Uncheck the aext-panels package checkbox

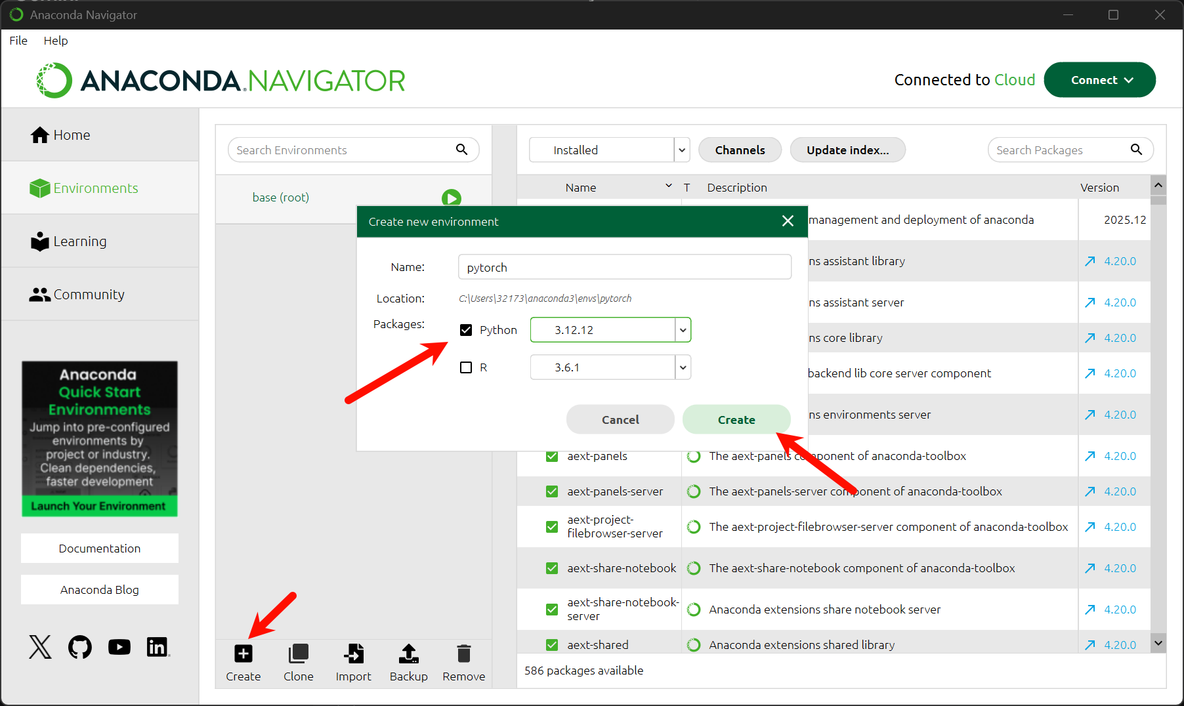point(552,456)
